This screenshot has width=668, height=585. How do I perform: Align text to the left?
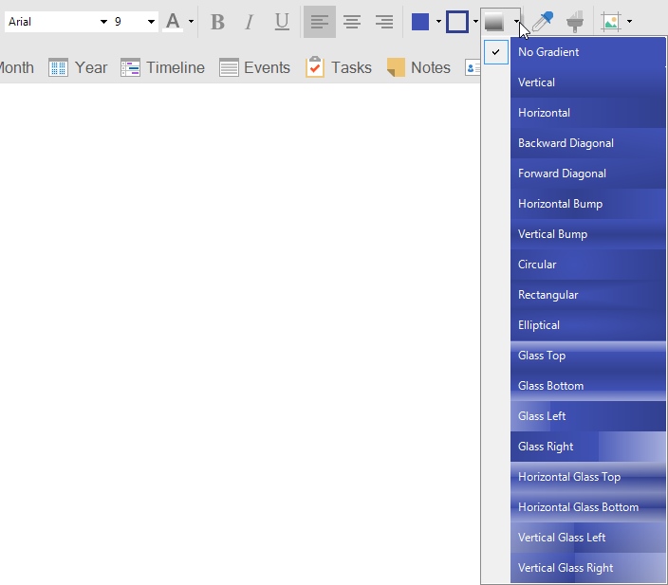pyautogui.click(x=320, y=22)
